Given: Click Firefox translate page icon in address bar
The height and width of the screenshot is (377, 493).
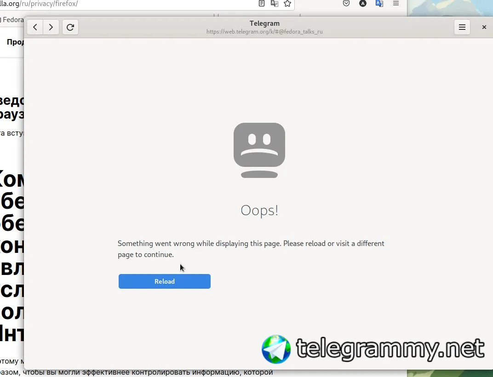Looking at the screenshot, I should point(275,4).
